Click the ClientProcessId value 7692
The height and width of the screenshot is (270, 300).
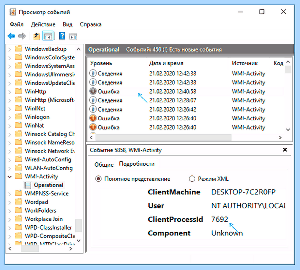click(220, 219)
